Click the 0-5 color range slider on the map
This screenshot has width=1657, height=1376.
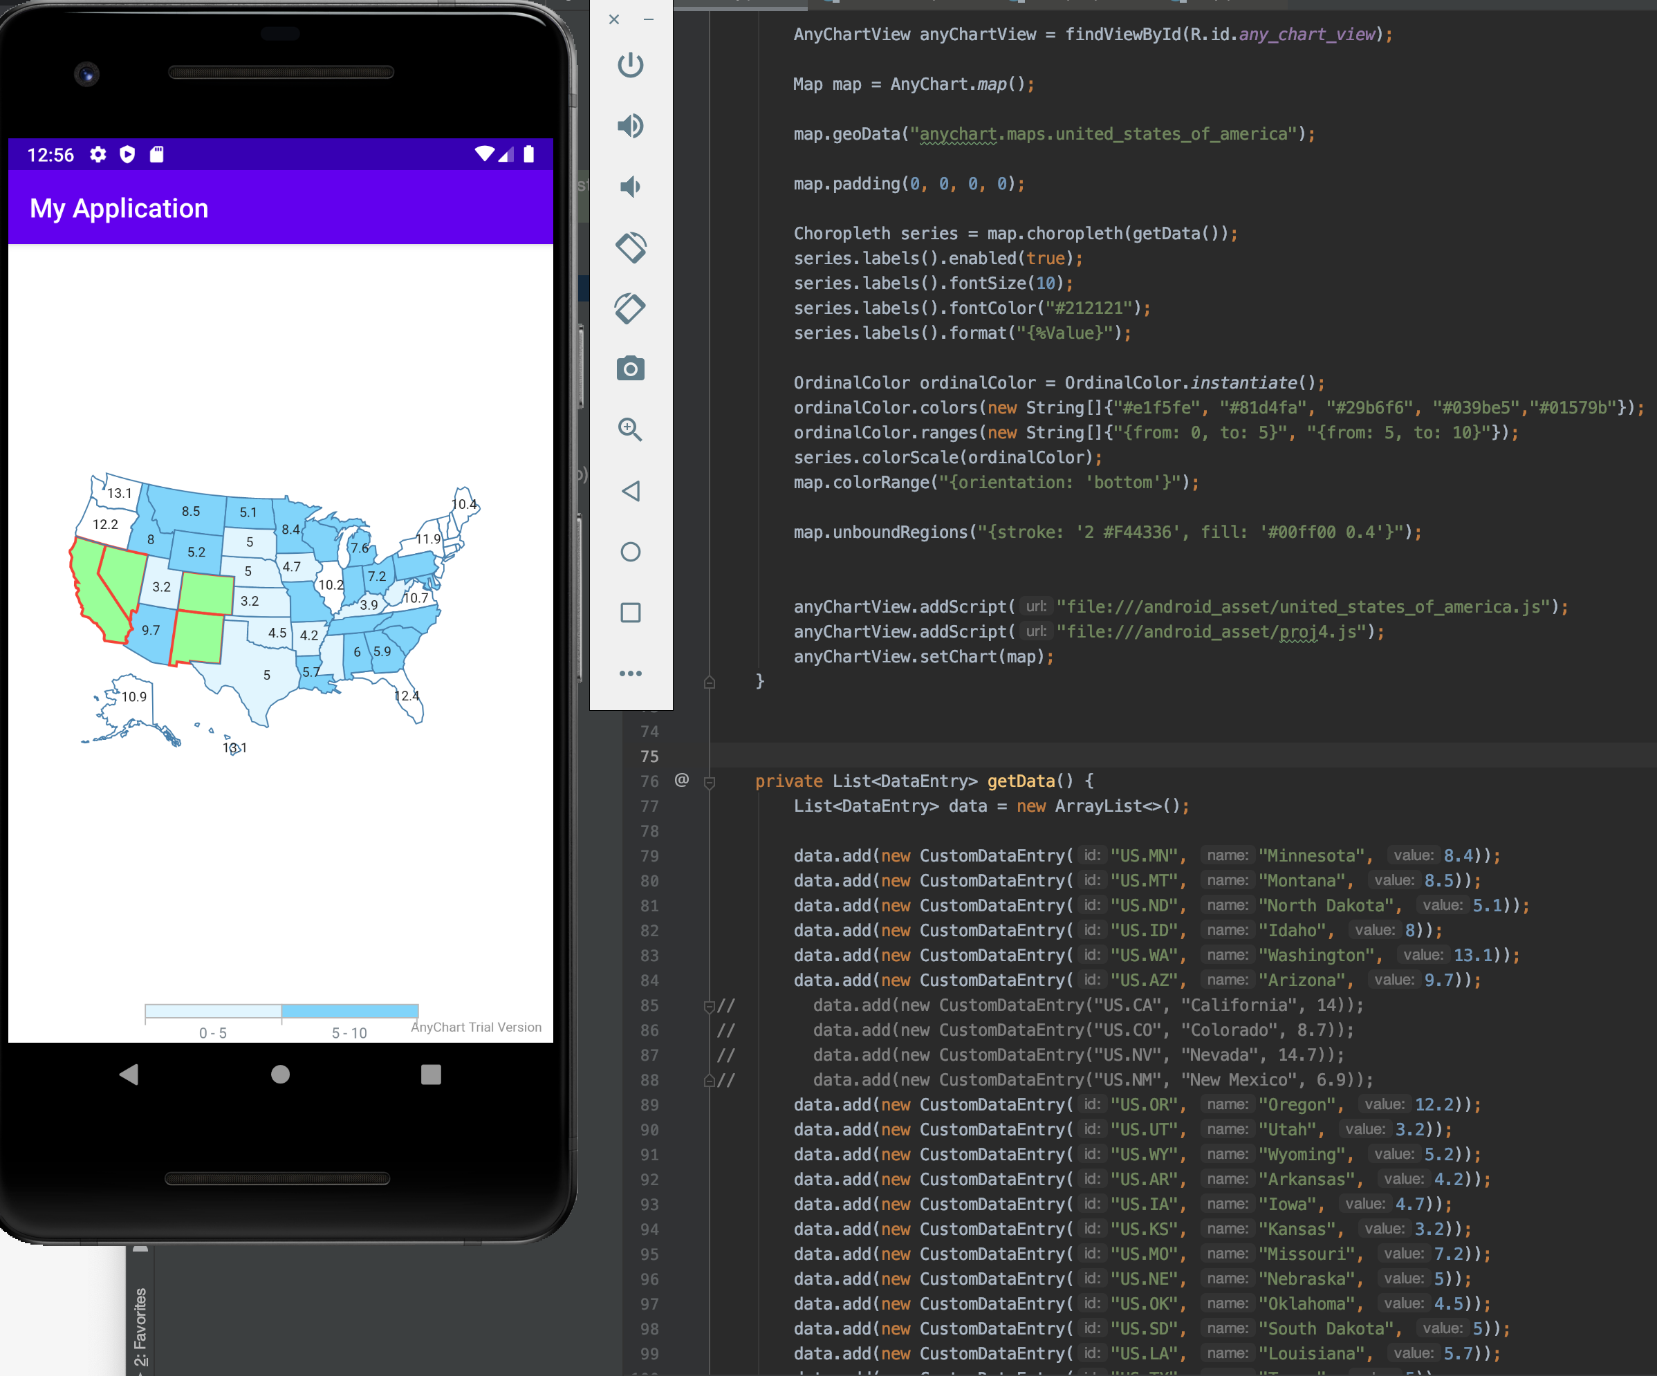tap(213, 1012)
